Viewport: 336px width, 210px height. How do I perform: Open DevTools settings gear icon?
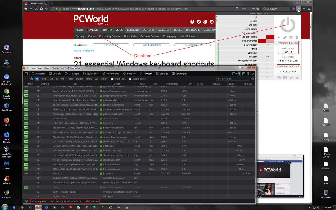click(248, 74)
